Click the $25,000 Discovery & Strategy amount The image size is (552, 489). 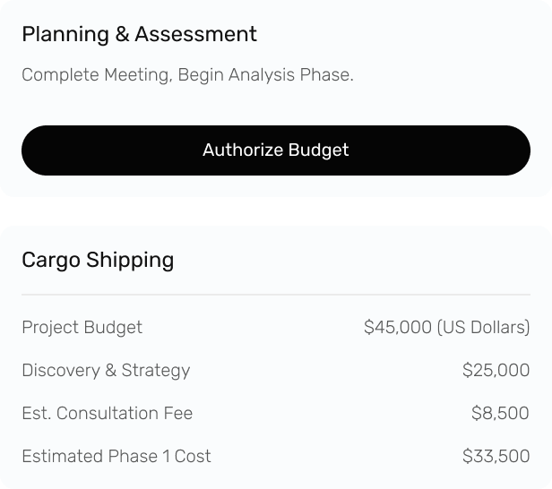(496, 371)
